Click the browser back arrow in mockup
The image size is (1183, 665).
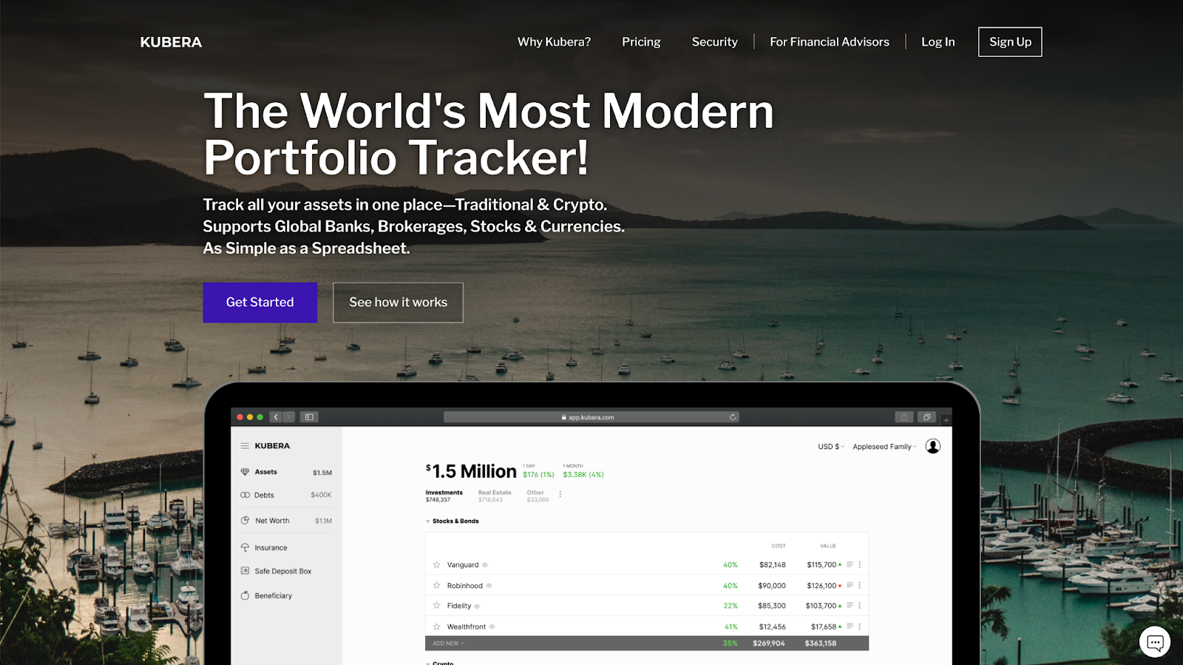276,417
